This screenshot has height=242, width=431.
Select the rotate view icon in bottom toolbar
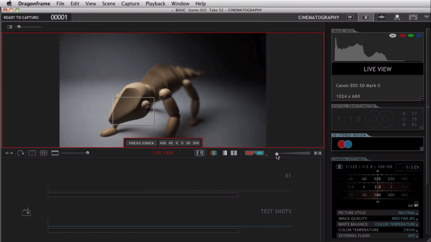click(20, 153)
